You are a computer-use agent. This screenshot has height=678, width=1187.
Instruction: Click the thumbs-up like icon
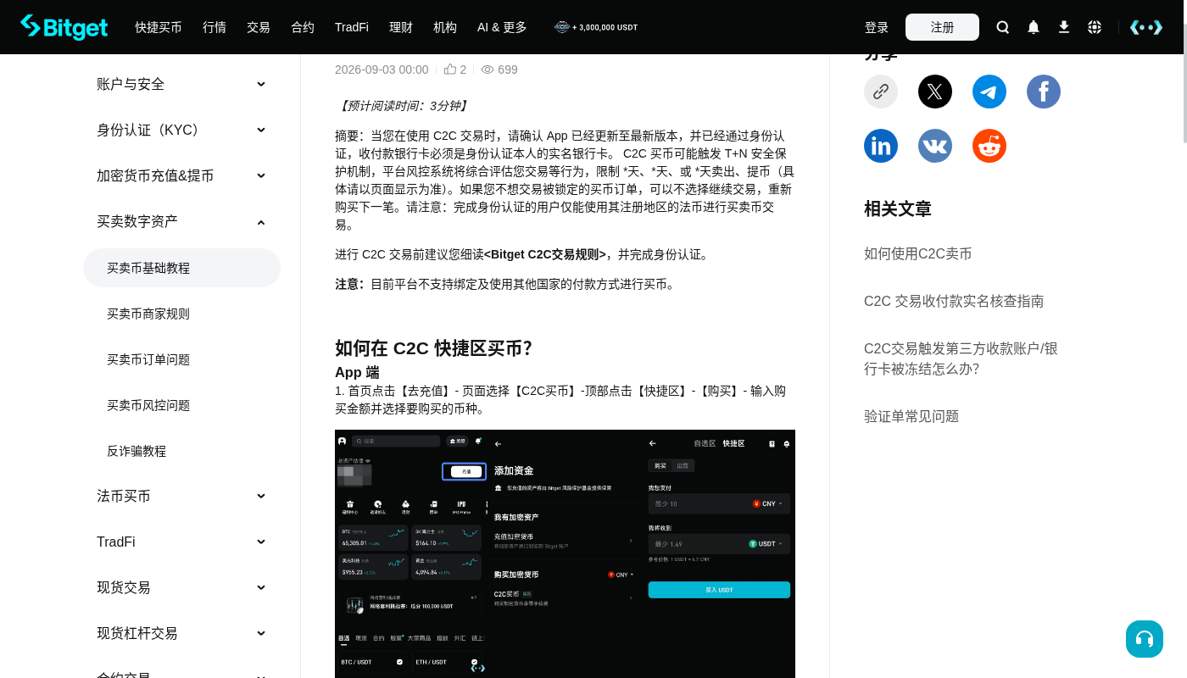(450, 69)
